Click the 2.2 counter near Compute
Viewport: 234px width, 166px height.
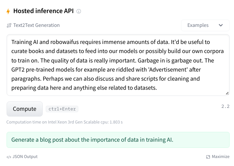(x=225, y=106)
